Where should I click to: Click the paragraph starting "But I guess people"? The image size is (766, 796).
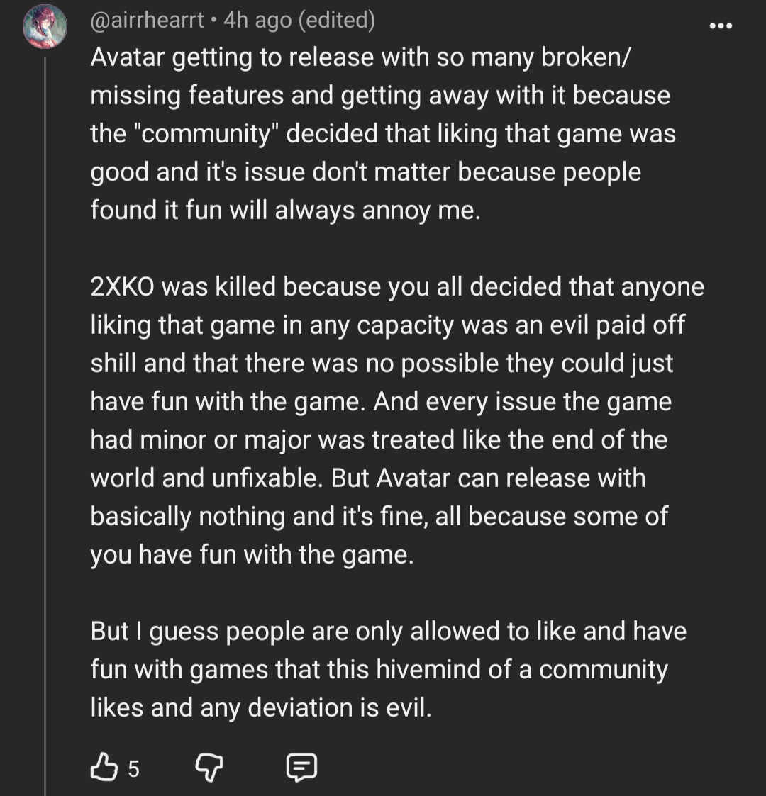[x=389, y=670]
